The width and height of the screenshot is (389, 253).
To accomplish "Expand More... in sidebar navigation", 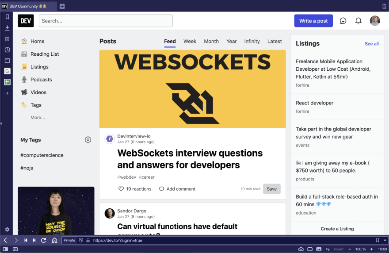I will pyautogui.click(x=38, y=118).
